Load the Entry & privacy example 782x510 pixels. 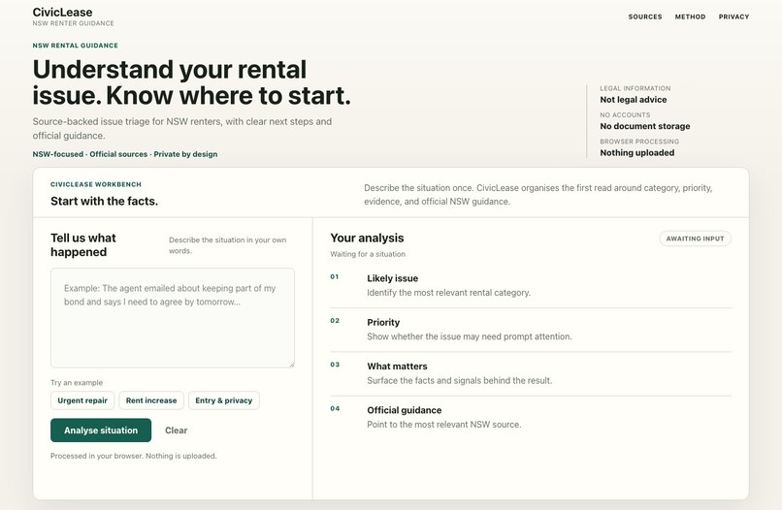pyautogui.click(x=224, y=400)
